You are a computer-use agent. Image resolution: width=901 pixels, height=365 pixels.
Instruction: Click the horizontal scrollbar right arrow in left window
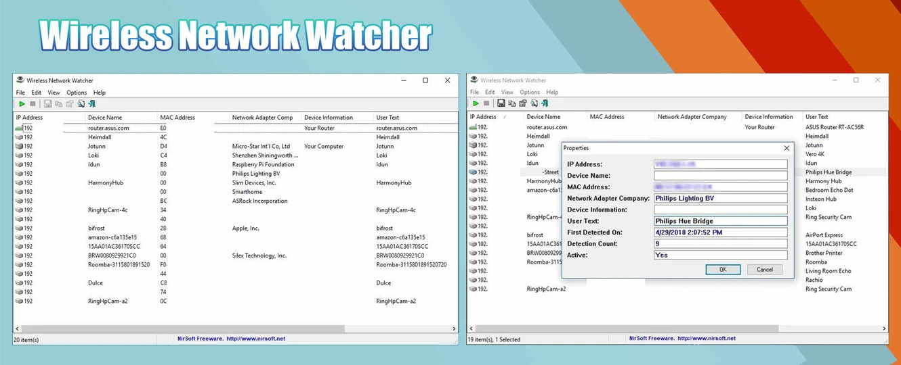point(455,328)
